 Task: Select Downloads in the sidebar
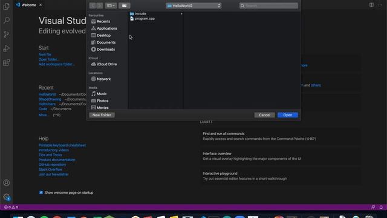tap(106, 49)
